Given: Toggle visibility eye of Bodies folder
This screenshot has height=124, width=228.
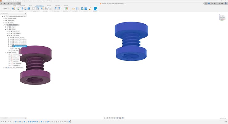Looking at the screenshot, I should pos(8,29).
